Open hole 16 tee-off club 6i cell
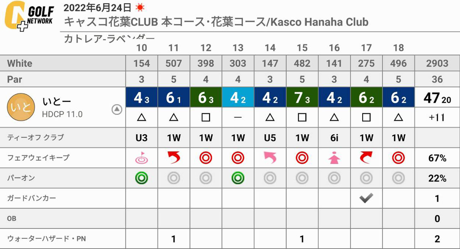The width and height of the screenshot is (460, 249). click(334, 138)
